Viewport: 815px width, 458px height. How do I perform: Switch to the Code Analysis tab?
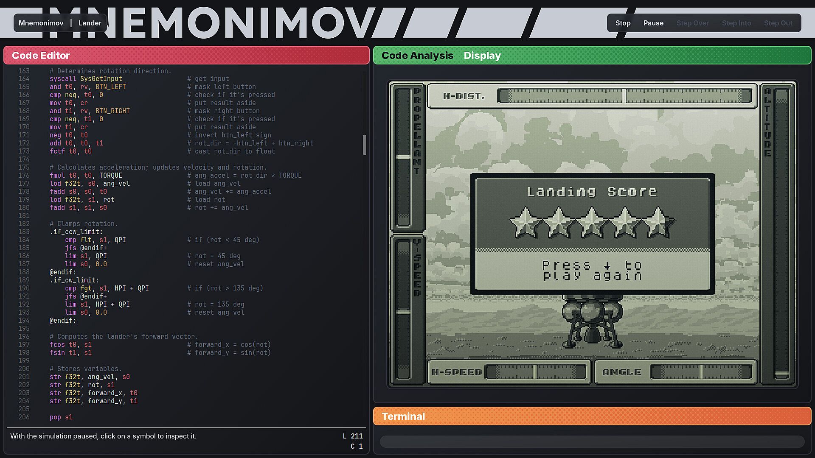(x=417, y=56)
